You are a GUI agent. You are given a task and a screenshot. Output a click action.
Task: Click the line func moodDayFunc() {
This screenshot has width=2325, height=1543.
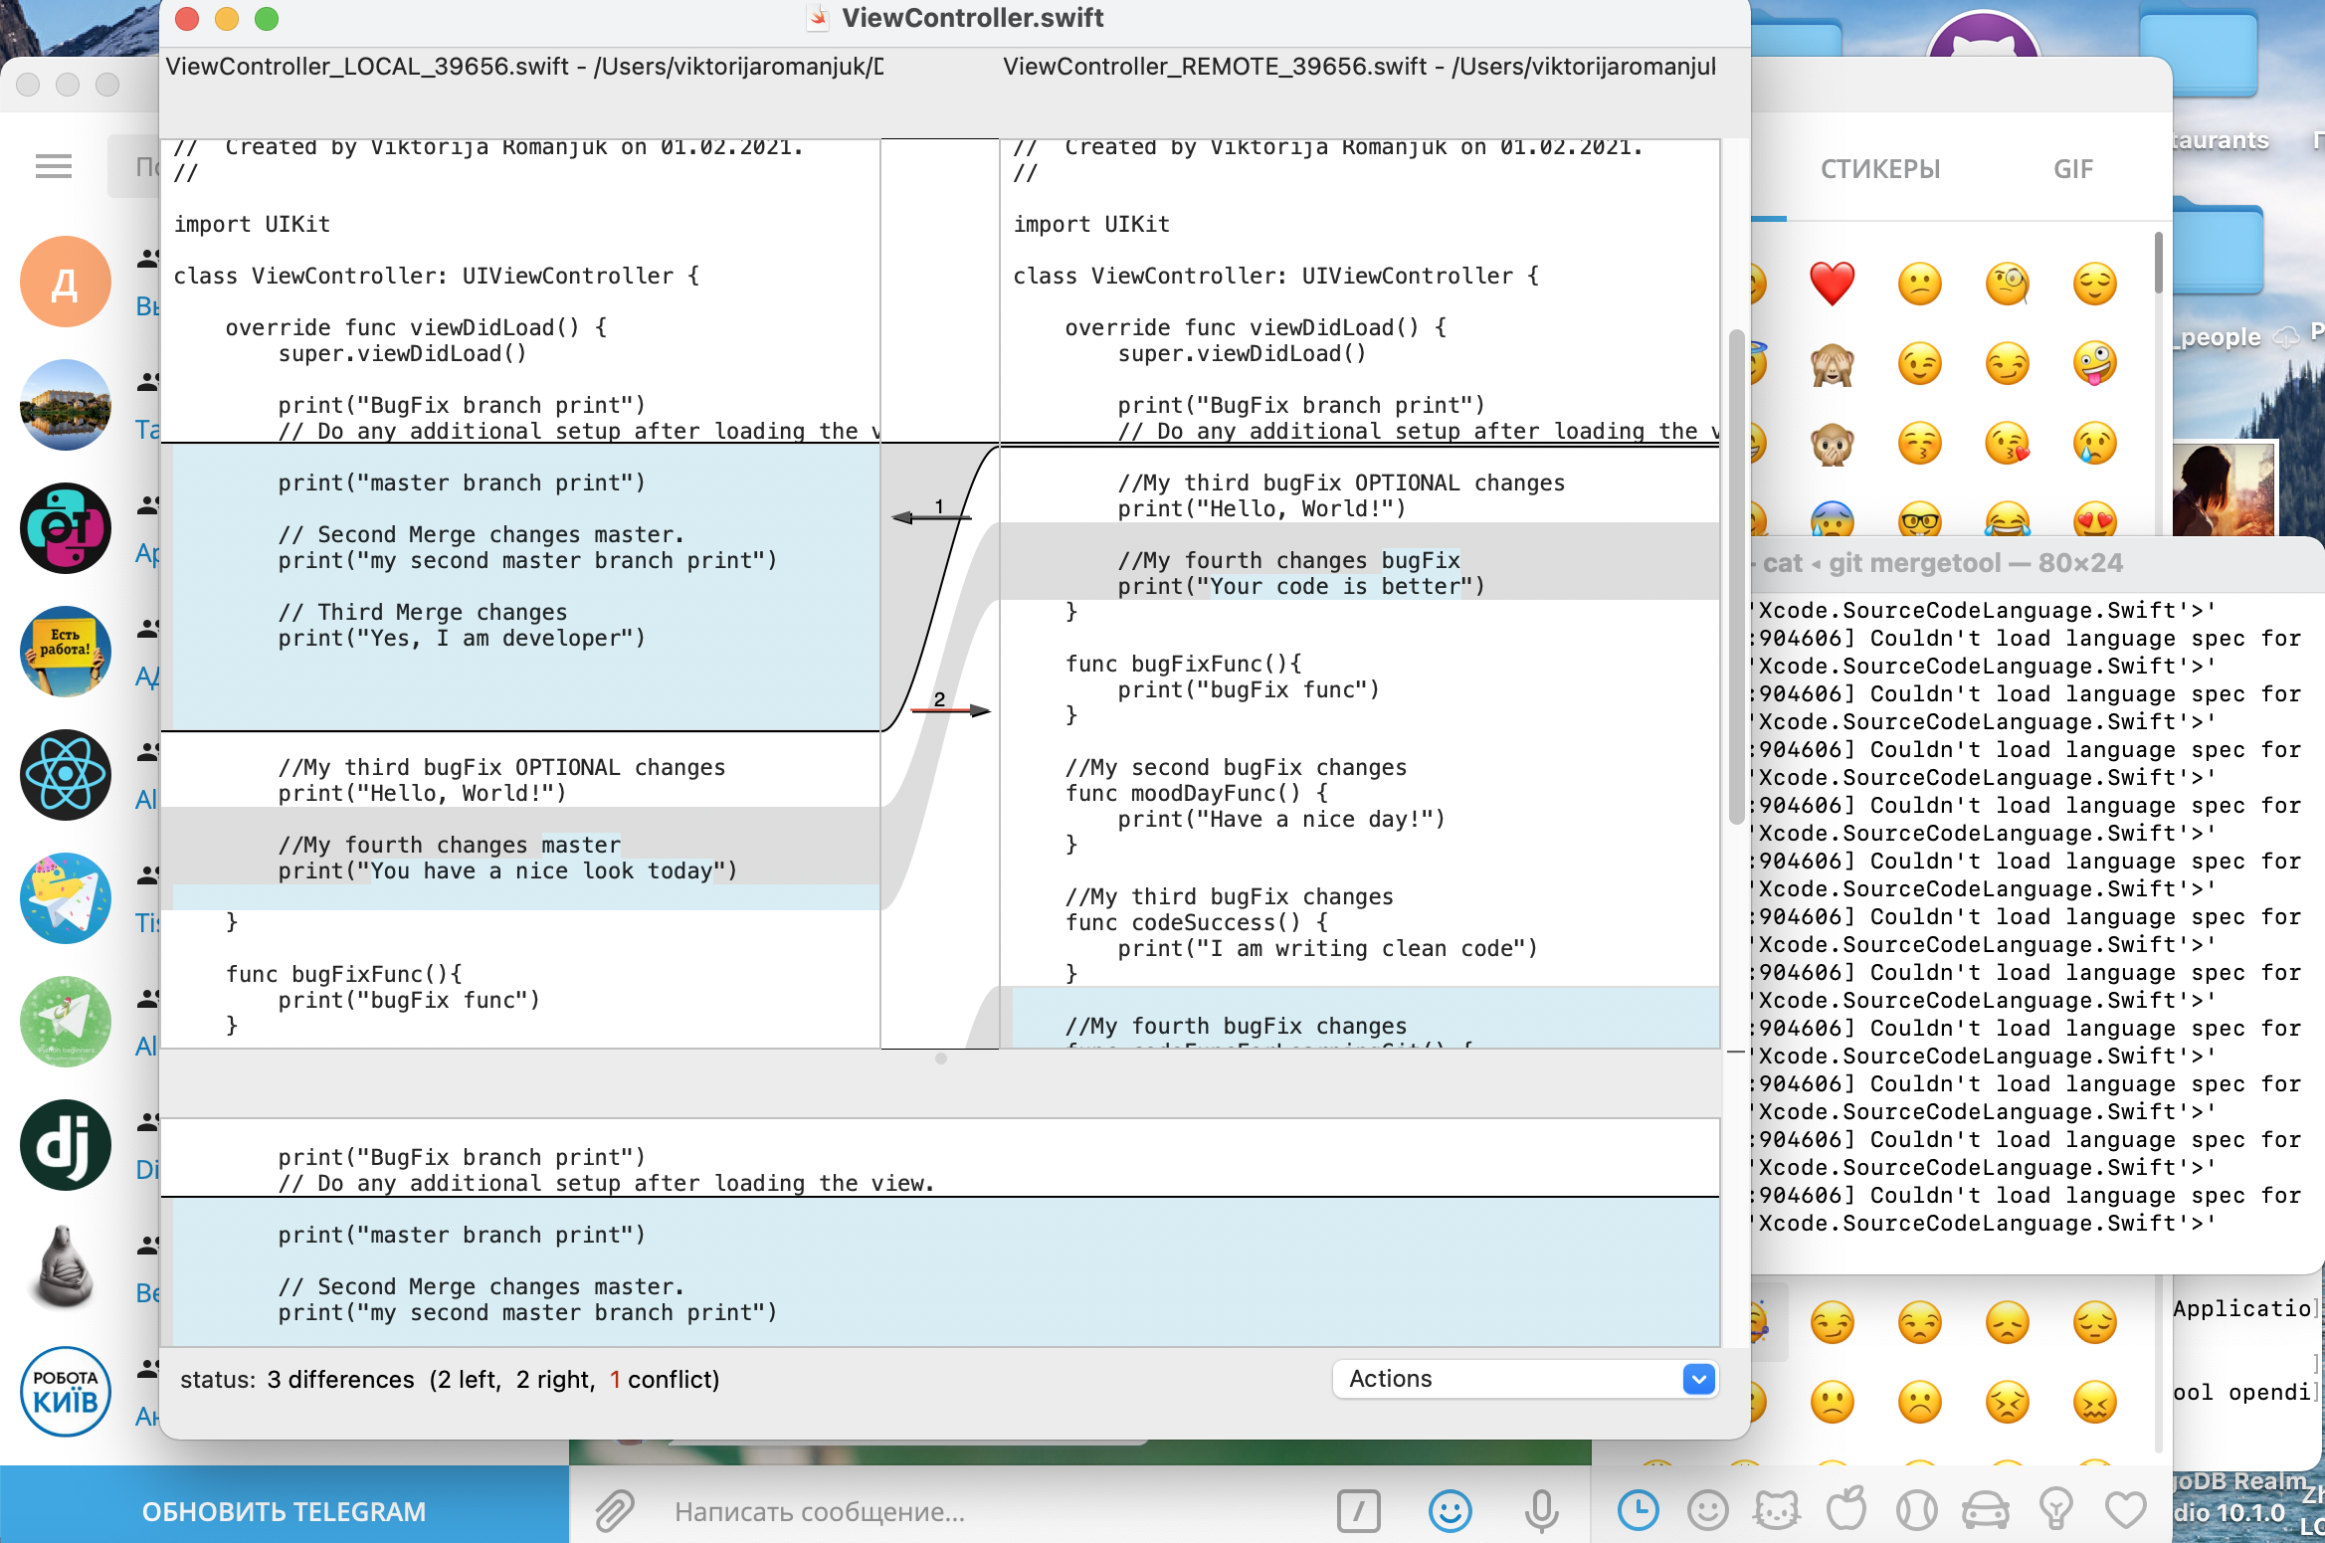[x=1196, y=793]
